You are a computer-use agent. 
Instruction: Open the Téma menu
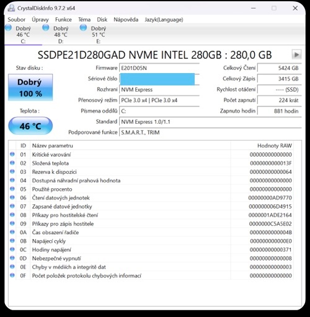tap(84, 20)
